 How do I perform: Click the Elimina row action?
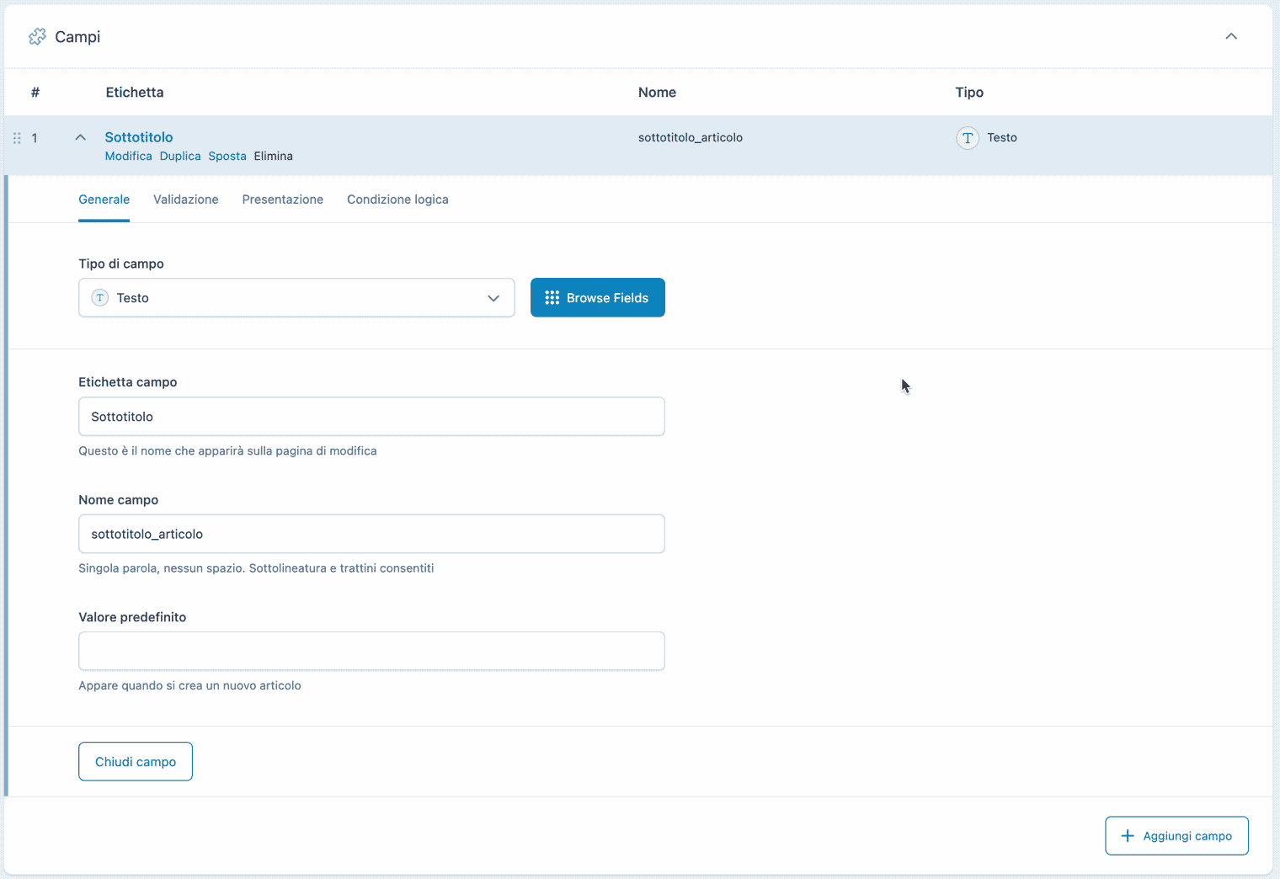click(x=274, y=156)
